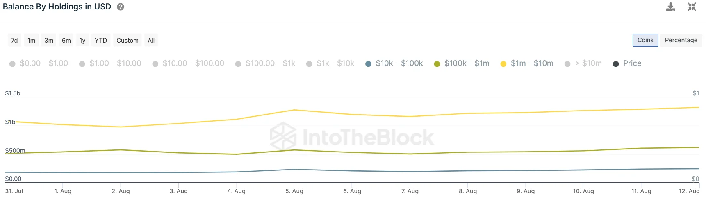Click the download chart icon
Image resolution: width=706 pixels, height=199 pixels.
pos(670,7)
